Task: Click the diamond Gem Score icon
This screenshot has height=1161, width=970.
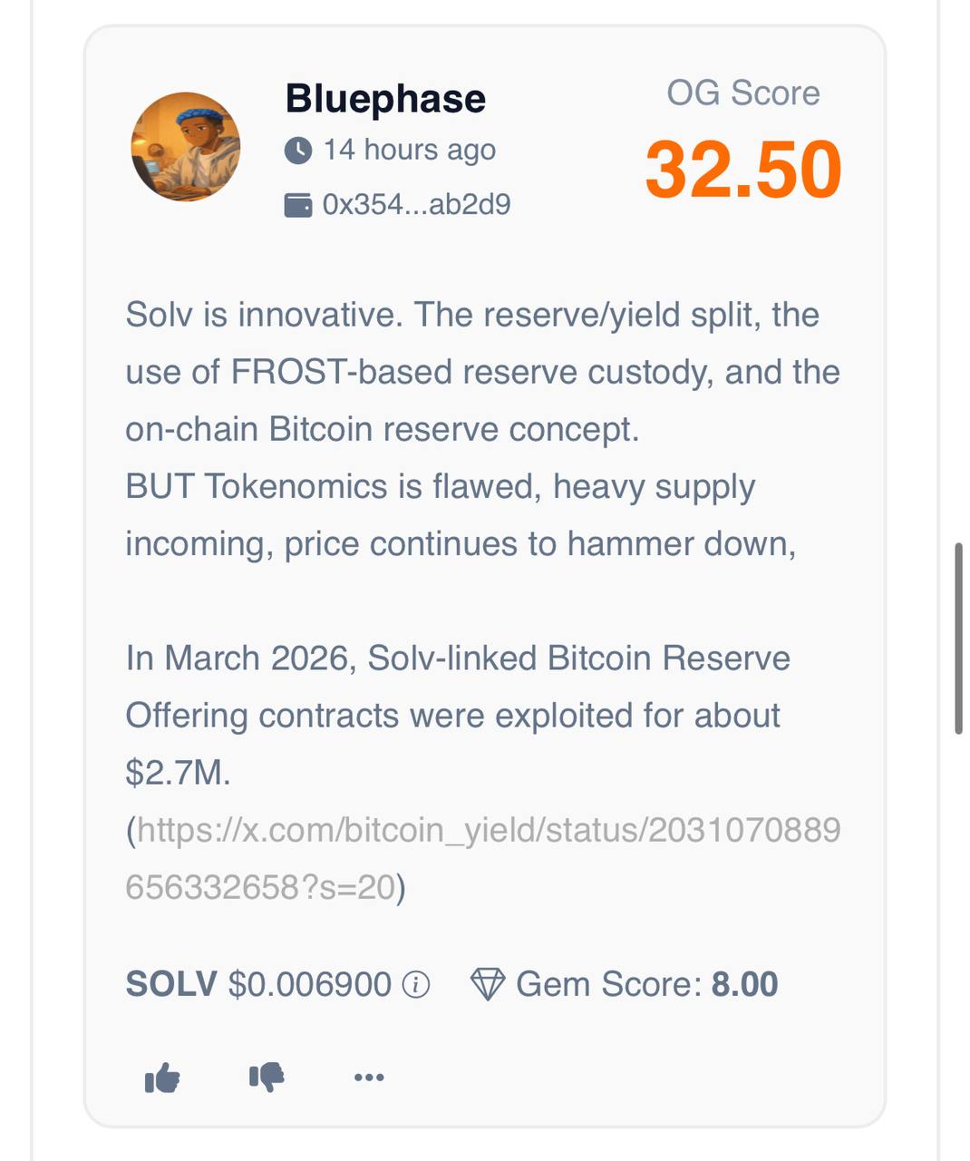Action: [x=488, y=985]
